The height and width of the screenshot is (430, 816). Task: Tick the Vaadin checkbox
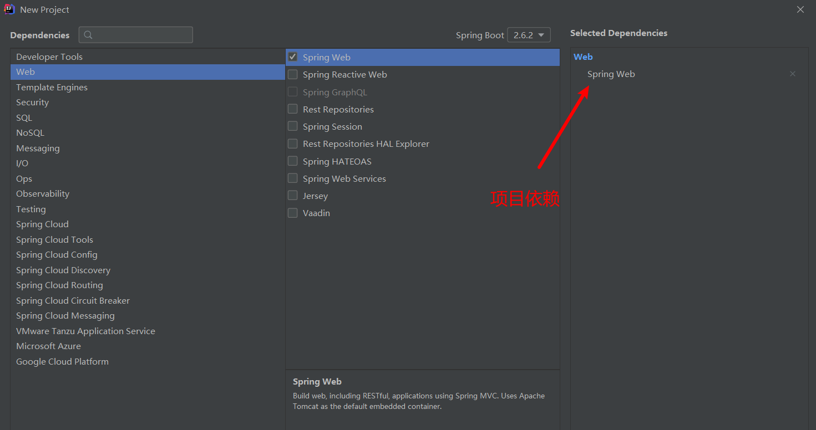coord(292,213)
